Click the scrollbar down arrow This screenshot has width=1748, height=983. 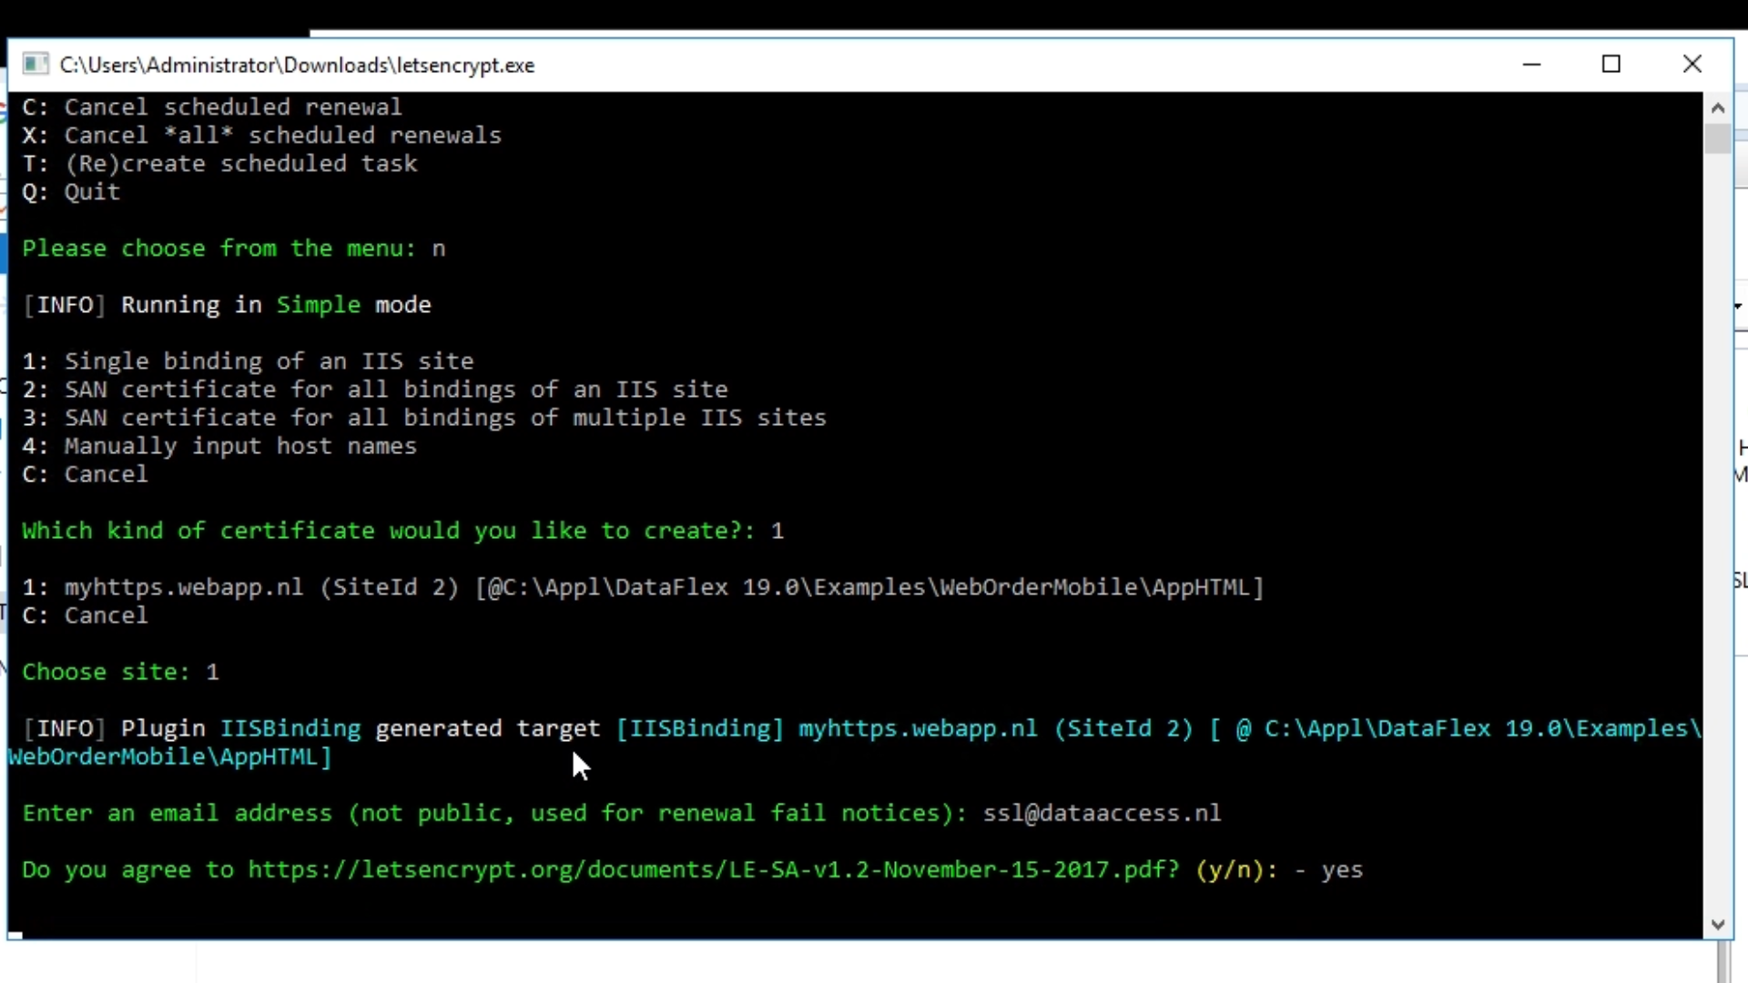[1718, 925]
